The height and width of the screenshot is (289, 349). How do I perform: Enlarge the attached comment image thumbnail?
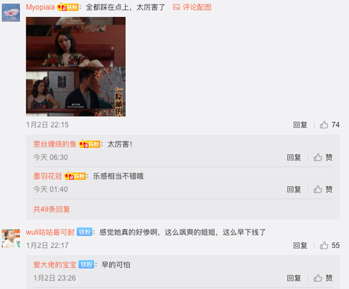76,66
